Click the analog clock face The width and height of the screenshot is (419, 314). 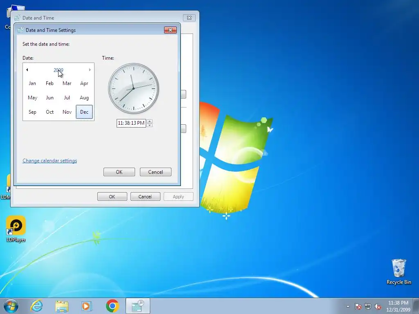tap(134, 88)
